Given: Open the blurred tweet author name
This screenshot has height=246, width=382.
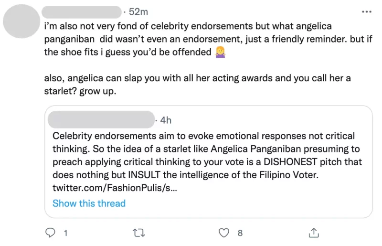Looking at the screenshot, I should [82, 12].
